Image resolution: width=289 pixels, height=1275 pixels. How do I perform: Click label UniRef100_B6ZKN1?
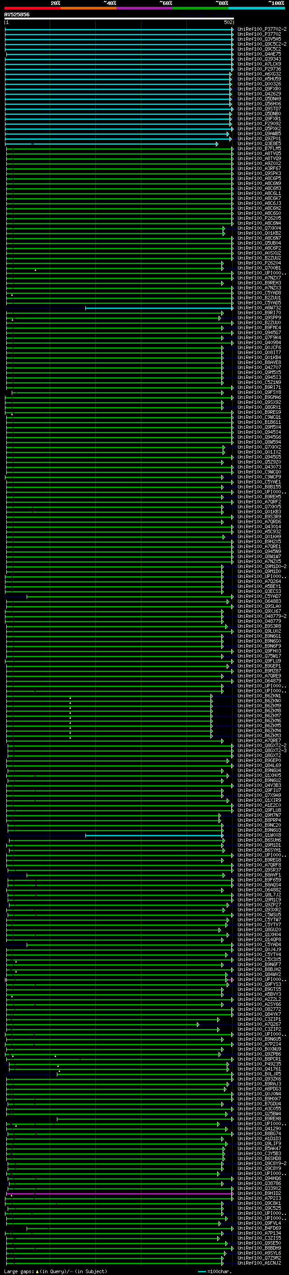pos(259,696)
